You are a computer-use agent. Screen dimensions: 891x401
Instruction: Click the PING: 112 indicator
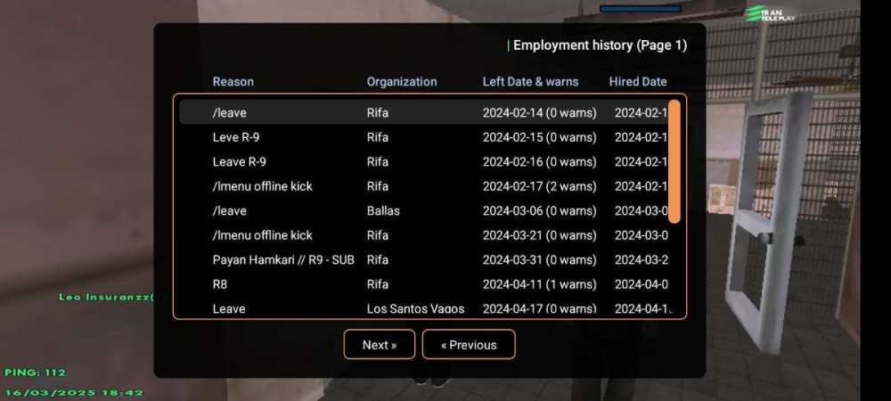click(x=36, y=372)
